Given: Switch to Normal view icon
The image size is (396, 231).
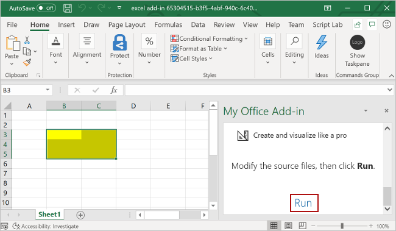Looking at the screenshot, I should coord(274,226).
